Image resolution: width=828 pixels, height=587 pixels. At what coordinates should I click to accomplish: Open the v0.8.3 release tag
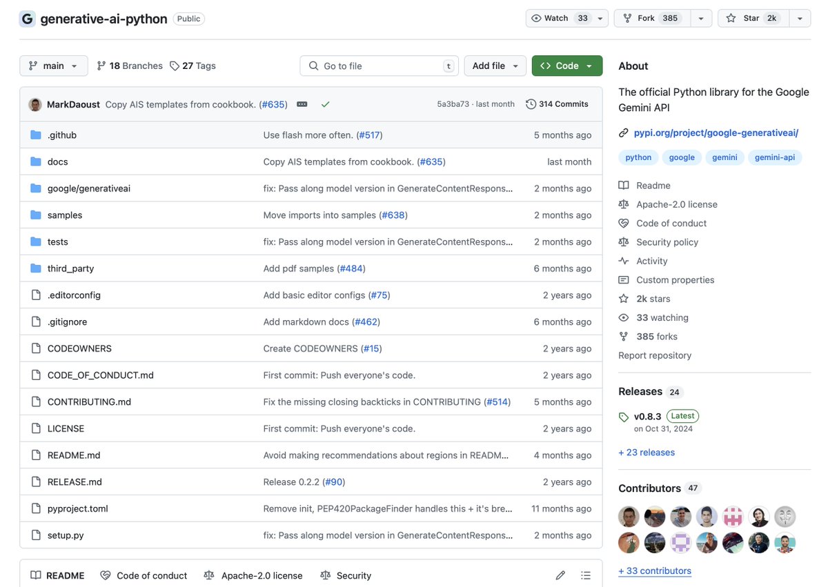tap(647, 416)
